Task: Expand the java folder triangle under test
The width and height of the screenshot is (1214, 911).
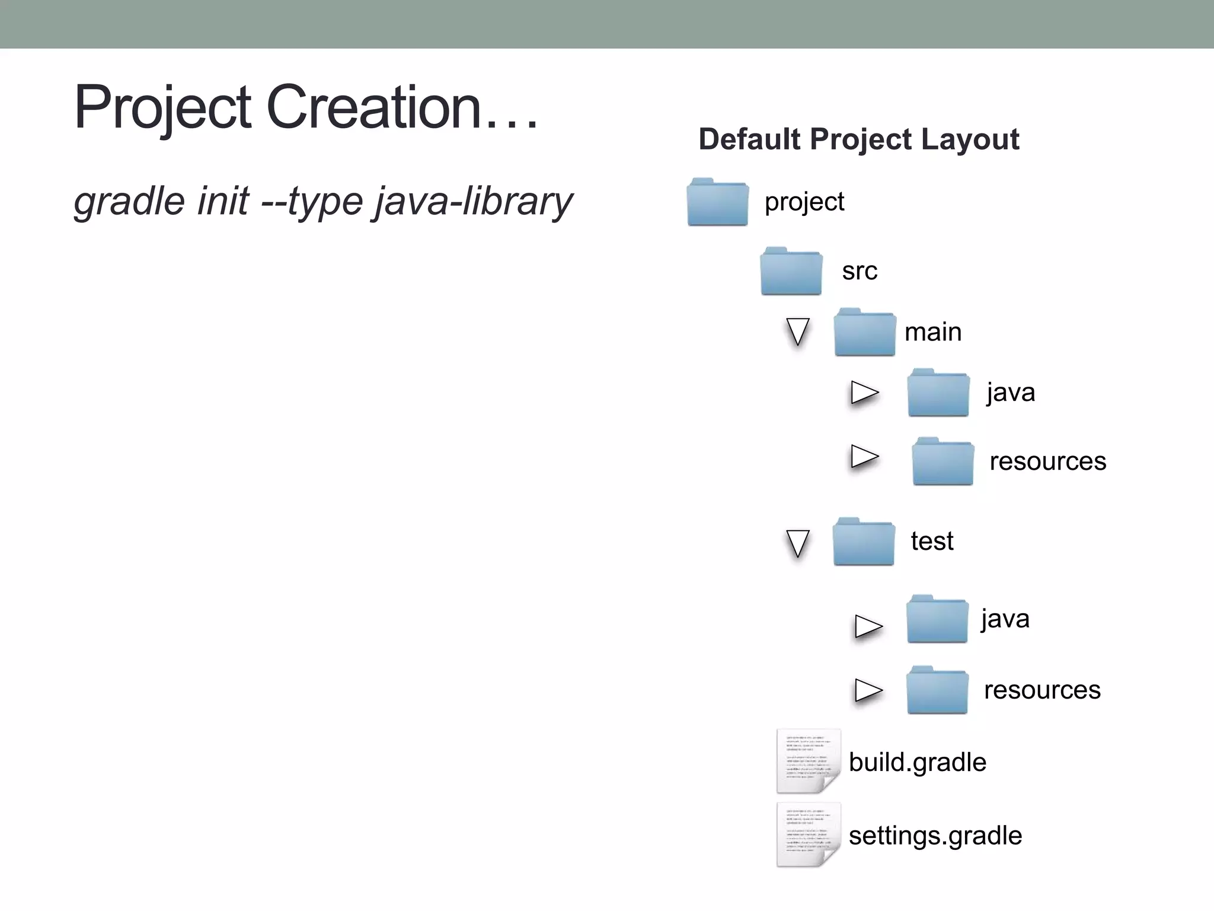Action: pyautogui.click(x=869, y=626)
